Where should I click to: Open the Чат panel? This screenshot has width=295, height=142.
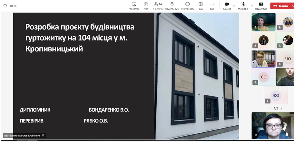pyautogui.click(x=146, y=5)
